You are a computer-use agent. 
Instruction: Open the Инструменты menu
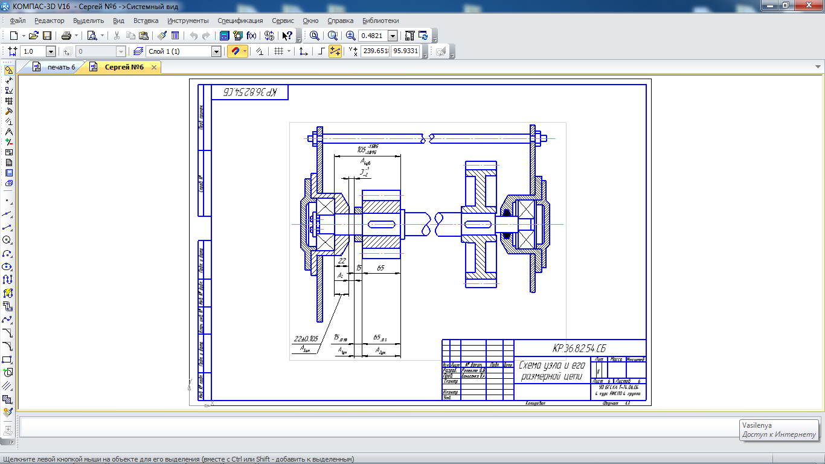click(188, 21)
